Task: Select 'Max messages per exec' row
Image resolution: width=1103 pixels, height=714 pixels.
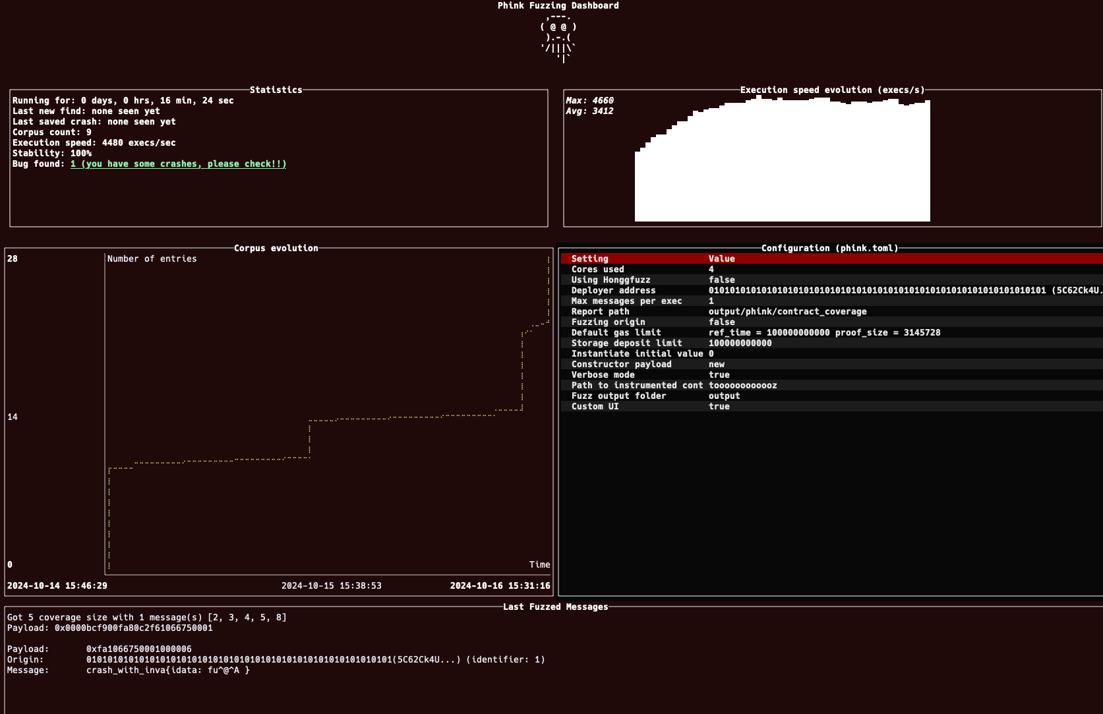Action: [832, 301]
